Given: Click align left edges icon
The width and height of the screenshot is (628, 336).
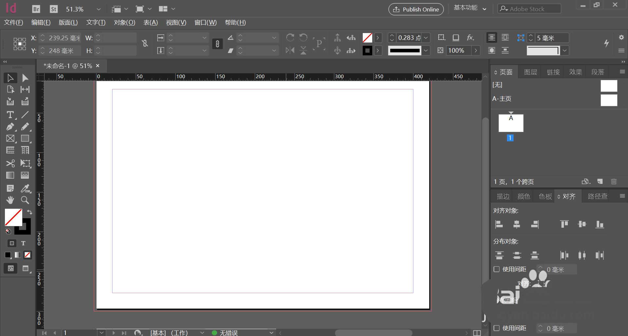Looking at the screenshot, I should coord(499,224).
